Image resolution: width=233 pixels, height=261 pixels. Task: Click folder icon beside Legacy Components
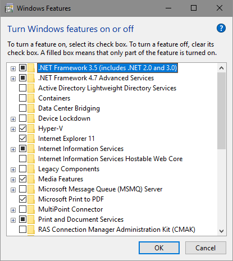pyautogui.click(x=31, y=169)
